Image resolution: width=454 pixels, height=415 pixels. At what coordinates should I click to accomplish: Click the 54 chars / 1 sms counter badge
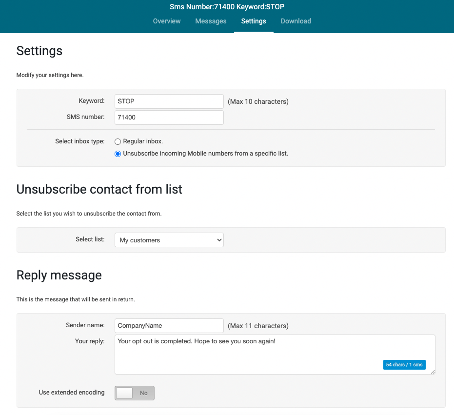pyautogui.click(x=404, y=365)
